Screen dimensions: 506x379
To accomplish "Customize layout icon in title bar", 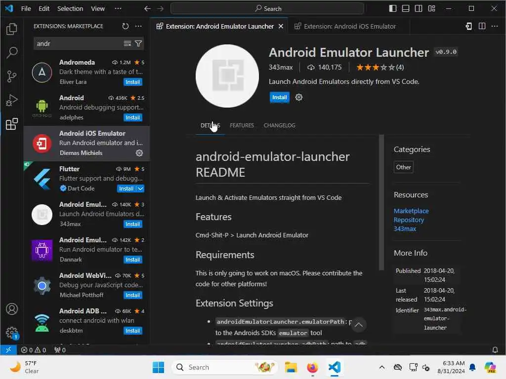I will (x=431, y=9).
